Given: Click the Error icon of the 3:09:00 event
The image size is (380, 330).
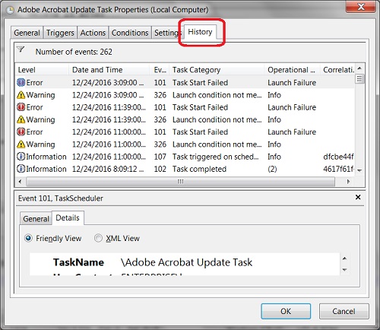Looking at the screenshot, I should tap(21, 82).
